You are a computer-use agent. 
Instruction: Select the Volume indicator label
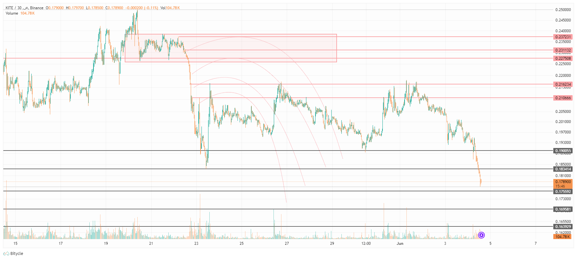12,13
